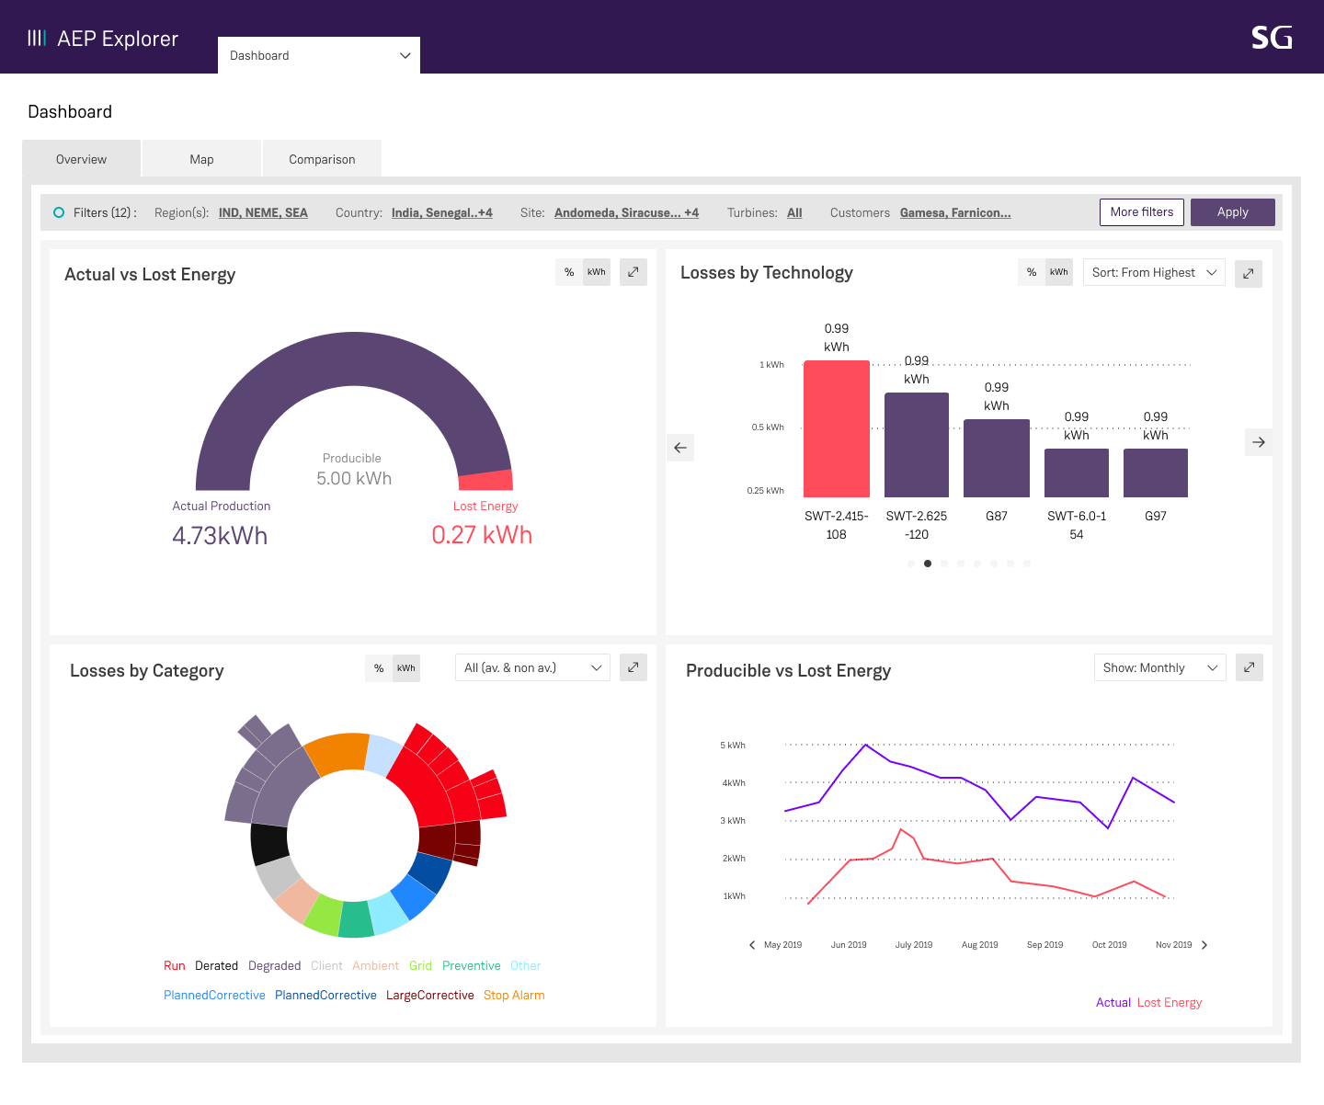Open the Show: Monthly dropdown
The image size is (1324, 1105).
point(1160,667)
